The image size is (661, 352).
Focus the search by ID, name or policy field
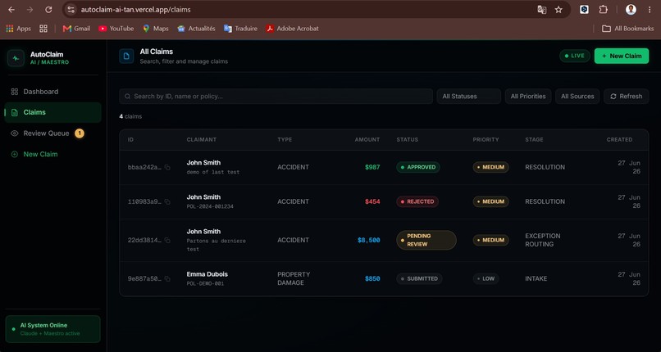tap(276, 97)
